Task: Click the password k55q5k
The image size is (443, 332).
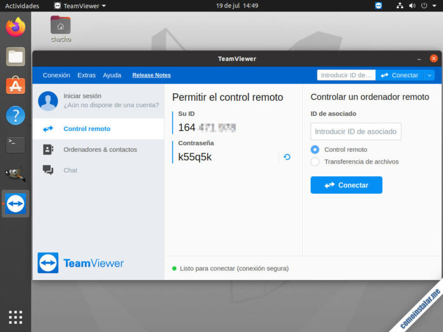Action: [x=194, y=157]
